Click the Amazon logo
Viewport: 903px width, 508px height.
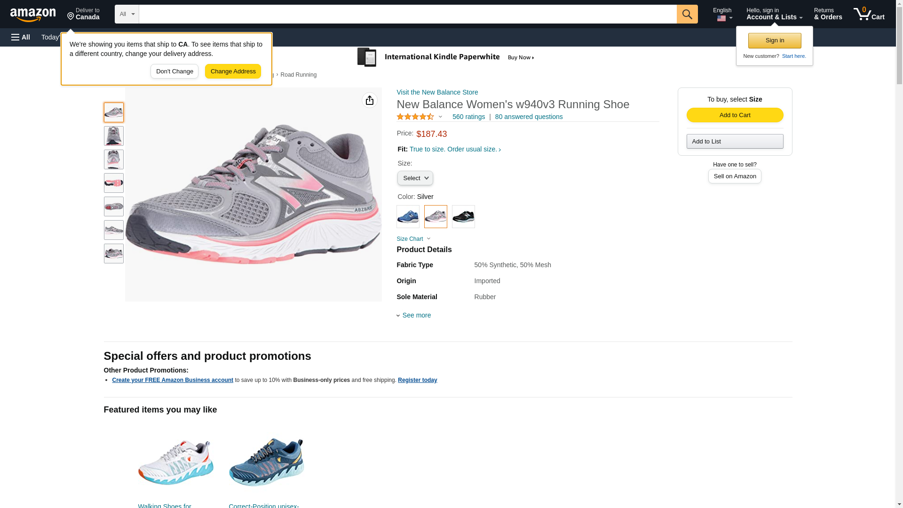point(33,15)
